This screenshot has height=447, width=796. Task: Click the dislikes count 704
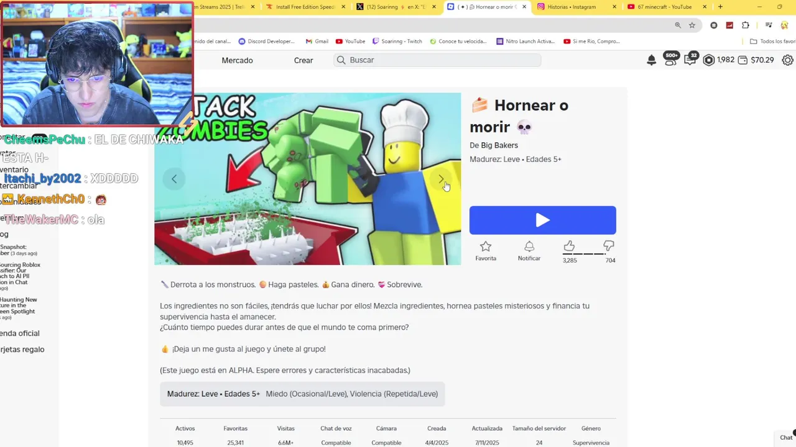click(x=611, y=261)
